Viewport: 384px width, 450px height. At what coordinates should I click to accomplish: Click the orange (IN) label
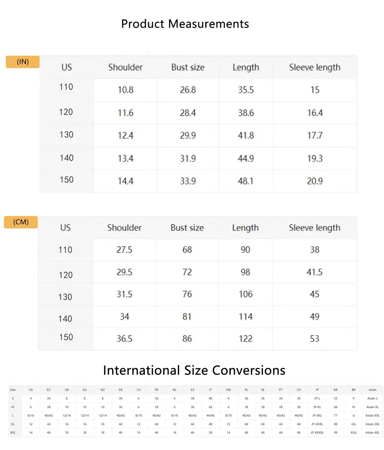point(23,62)
